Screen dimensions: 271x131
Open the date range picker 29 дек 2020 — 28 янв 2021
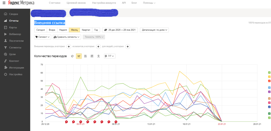120,30
